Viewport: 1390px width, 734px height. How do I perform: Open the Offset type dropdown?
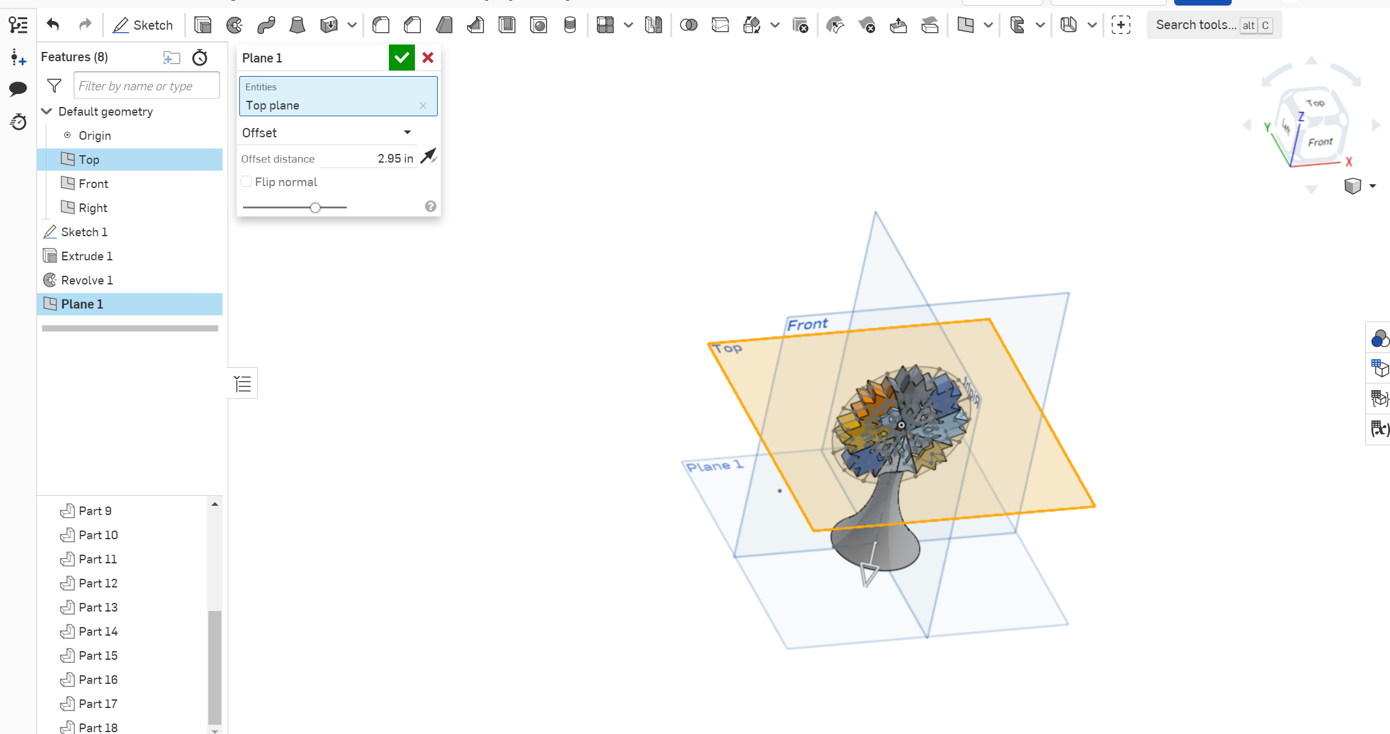pos(407,132)
